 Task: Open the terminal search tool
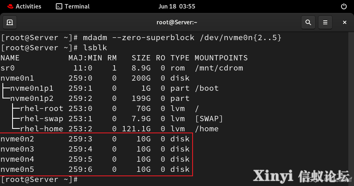[x=308, y=22]
